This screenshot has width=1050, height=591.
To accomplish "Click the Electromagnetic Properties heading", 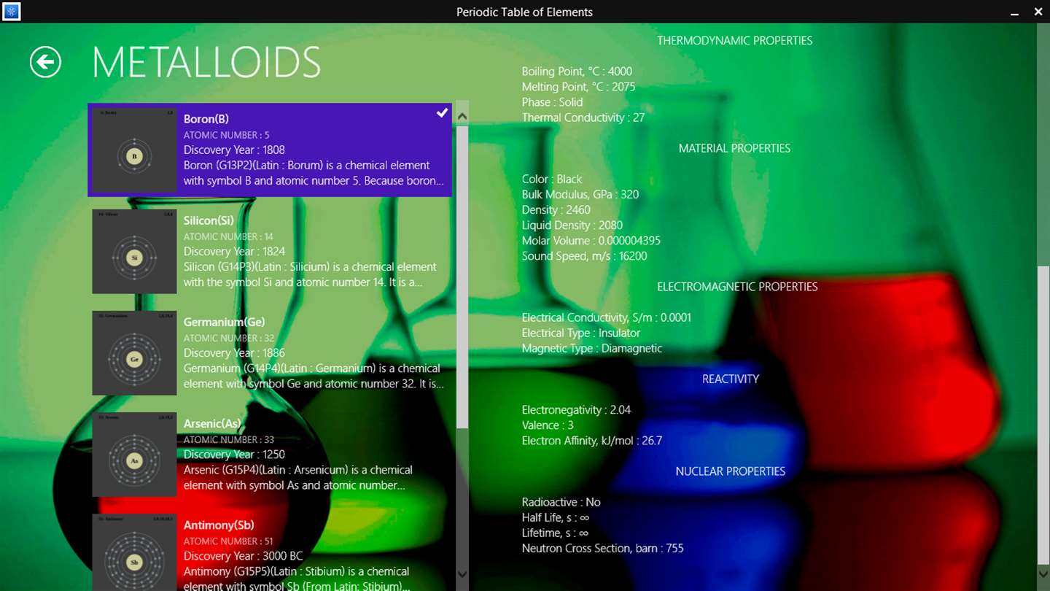I will pos(737,287).
